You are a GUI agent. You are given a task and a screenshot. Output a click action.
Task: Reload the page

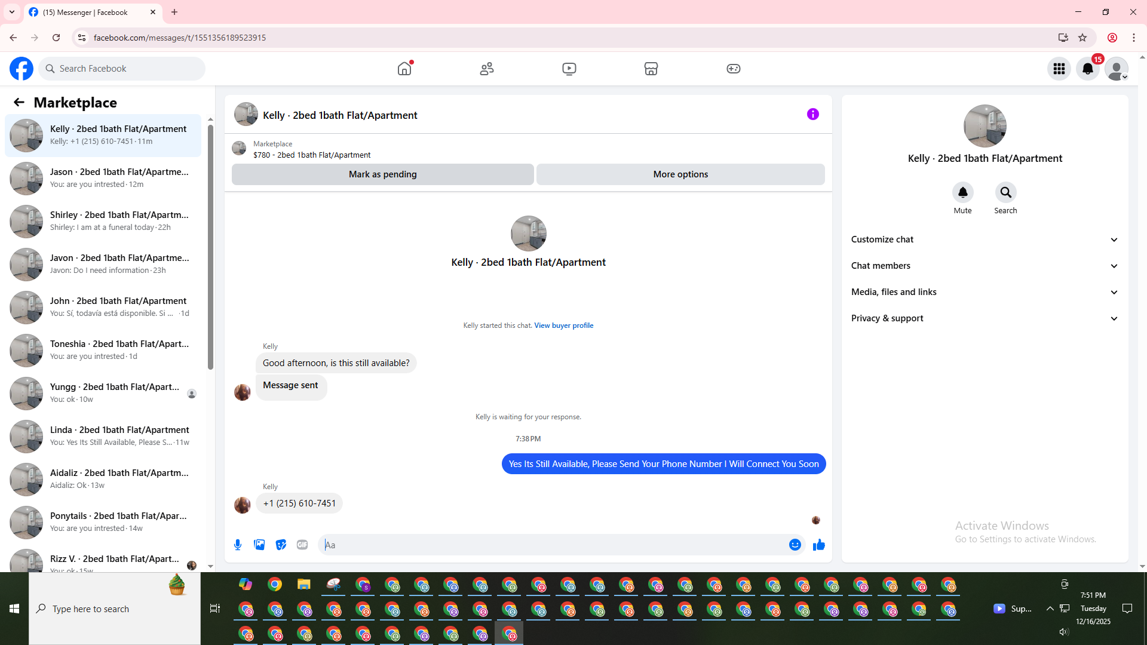56,38
